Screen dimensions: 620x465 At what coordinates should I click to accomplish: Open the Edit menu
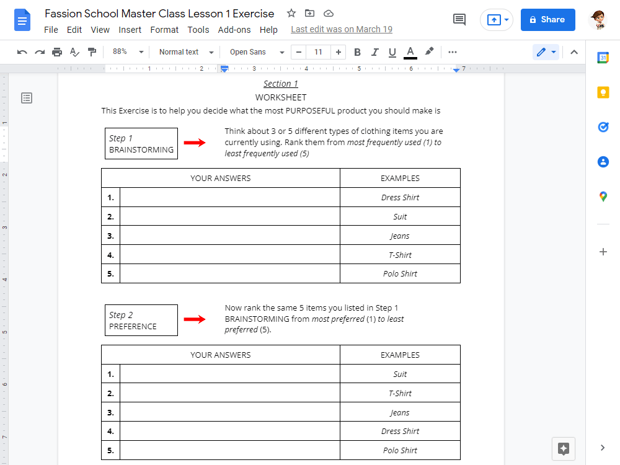click(74, 30)
